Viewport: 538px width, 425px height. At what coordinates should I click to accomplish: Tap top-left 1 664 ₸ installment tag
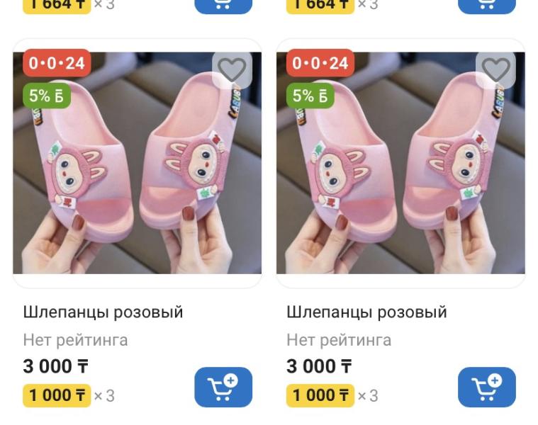point(57,6)
